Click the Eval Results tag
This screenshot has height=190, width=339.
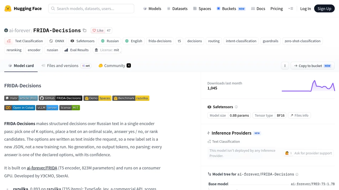point(77,50)
